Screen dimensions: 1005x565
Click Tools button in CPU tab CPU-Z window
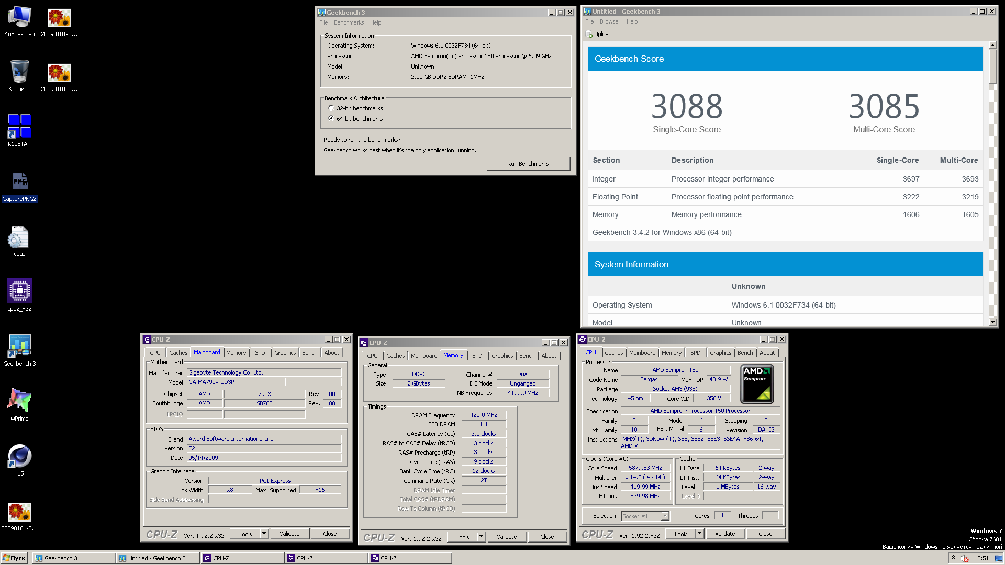pyautogui.click(x=680, y=534)
